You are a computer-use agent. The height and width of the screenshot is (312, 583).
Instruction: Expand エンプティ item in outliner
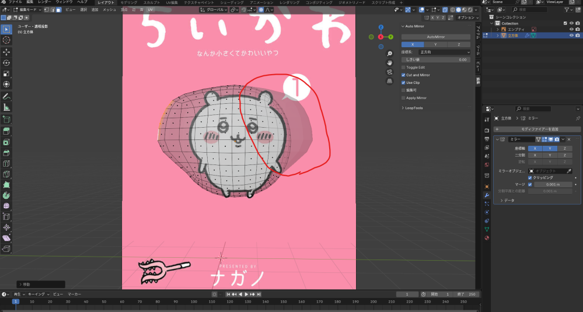click(x=498, y=29)
